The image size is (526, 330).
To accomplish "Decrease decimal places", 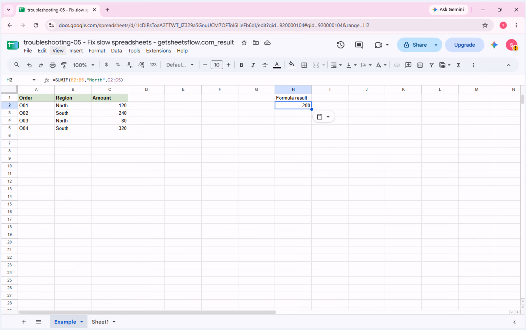I will coord(129,65).
